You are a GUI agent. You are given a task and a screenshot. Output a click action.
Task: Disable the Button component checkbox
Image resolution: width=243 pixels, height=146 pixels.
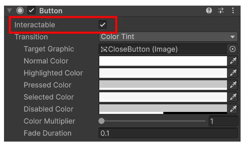[x=31, y=10]
